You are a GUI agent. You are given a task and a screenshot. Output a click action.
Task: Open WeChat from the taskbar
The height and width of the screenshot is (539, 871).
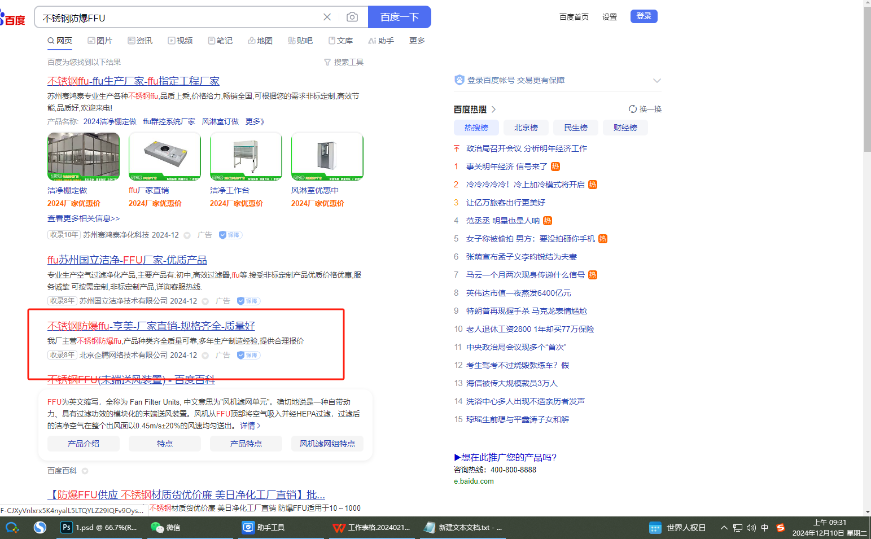[165, 527]
